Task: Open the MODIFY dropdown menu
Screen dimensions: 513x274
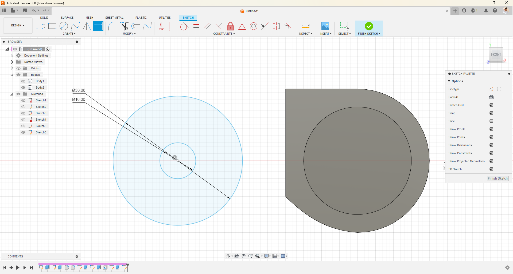Action: pyautogui.click(x=129, y=34)
